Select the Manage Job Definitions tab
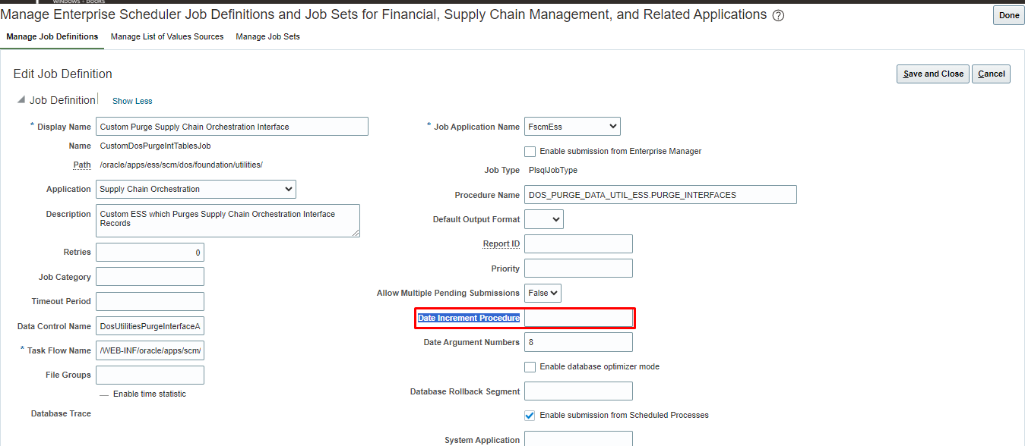The height and width of the screenshot is (446, 1025). point(51,36)
